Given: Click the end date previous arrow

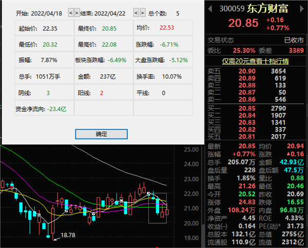Looking at the screenshot, I should coord(136,12).
